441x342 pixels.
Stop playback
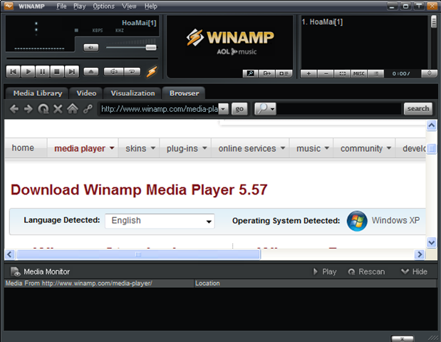[57, 72]
